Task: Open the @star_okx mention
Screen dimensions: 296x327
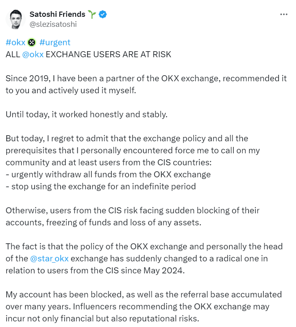Action: tap(50, 259)
